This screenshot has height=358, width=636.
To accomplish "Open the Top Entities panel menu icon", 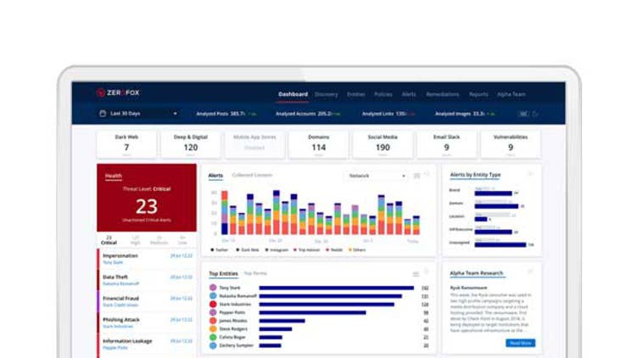I will [x=416, y=274].
